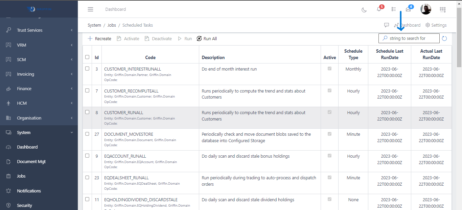This screenshot has width=462, height=210.
Task: Click the hamburger menu to collapse sidebar
Action: pyautogui.click(x=90, y=9)
